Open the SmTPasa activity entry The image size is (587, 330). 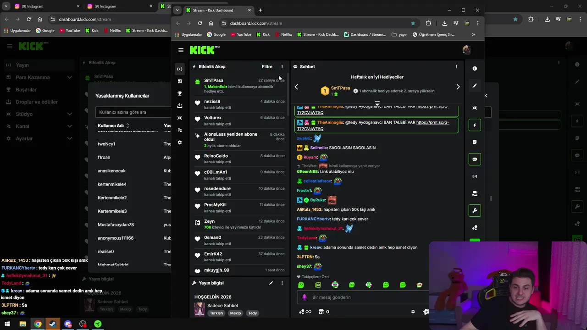pyautogui.click(x=239, y=85)
